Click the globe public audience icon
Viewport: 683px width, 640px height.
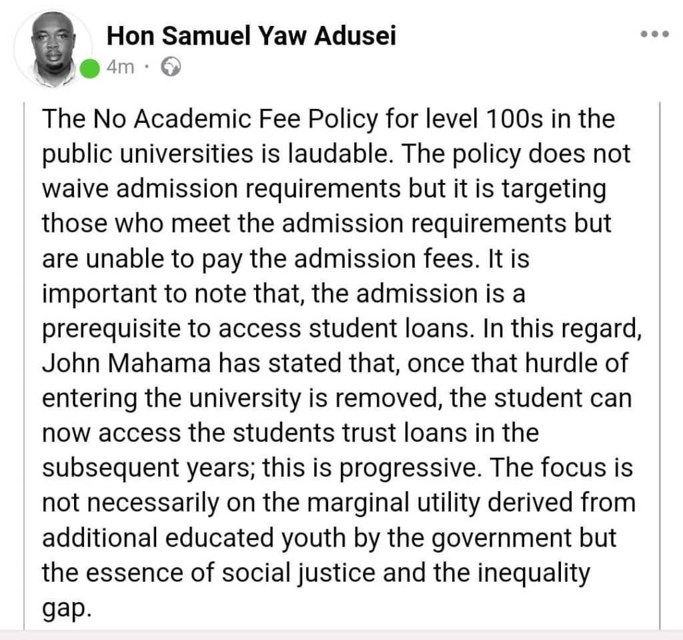coord(171,67)
